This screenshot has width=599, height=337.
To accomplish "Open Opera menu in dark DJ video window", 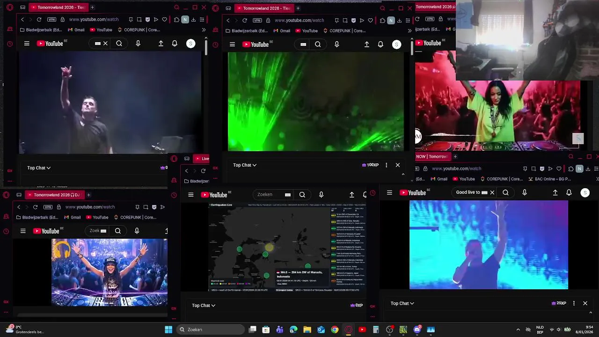I will tap(10, 7).
